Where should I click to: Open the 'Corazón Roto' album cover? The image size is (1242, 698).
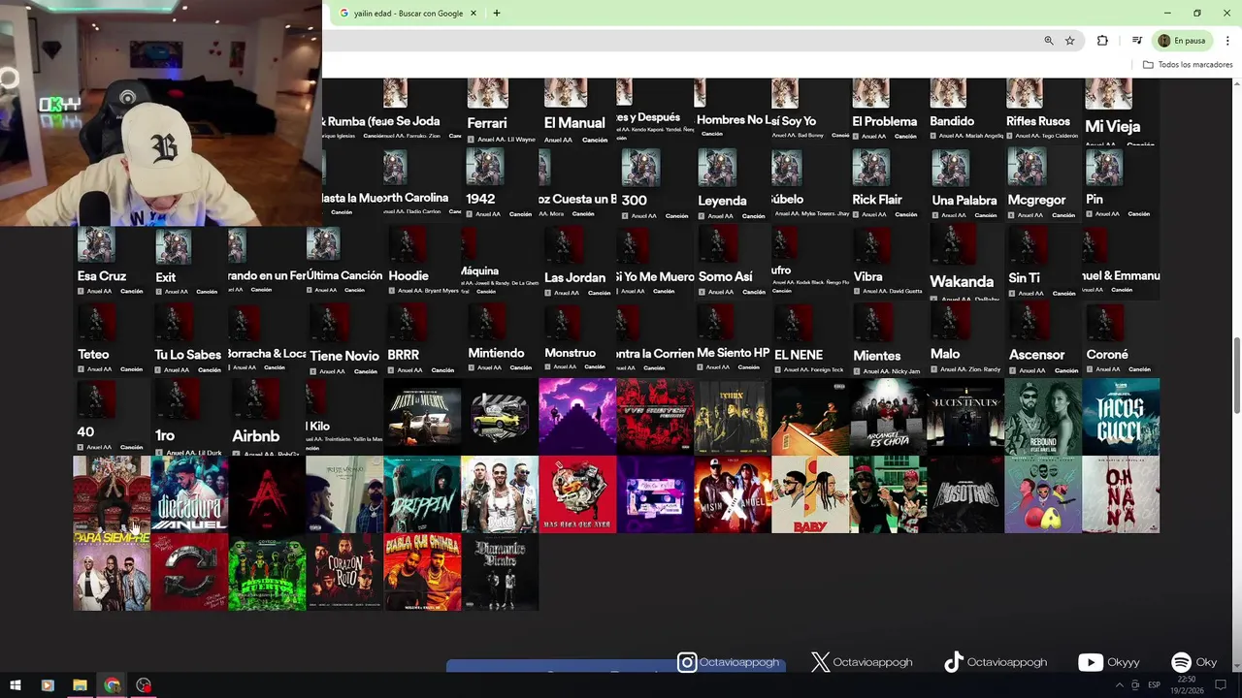(344, 572)
